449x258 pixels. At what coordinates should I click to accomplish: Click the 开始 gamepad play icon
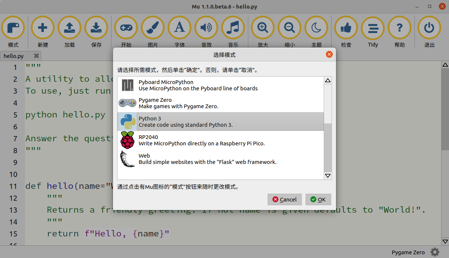[x=126, y=28]
